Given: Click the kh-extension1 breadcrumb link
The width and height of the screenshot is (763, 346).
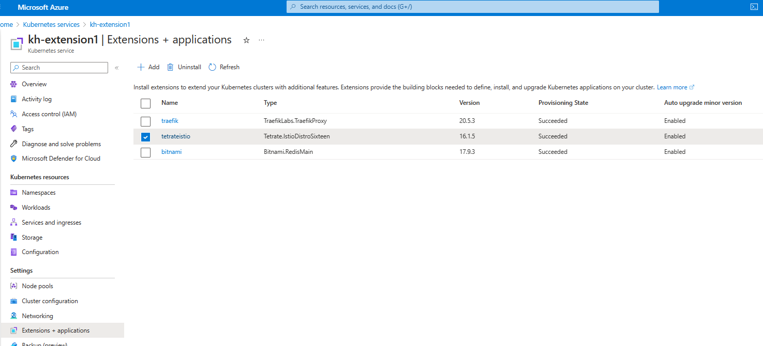Looking at the screenshot, I should coord(110,24).
